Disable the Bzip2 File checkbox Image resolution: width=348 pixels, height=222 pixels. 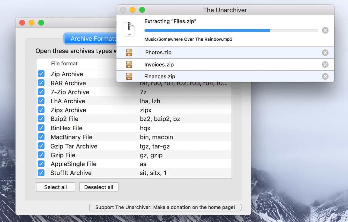(x=41, y=119)
